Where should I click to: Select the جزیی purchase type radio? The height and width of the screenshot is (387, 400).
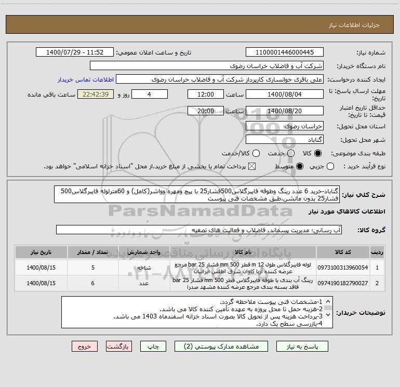click(330, 167)
